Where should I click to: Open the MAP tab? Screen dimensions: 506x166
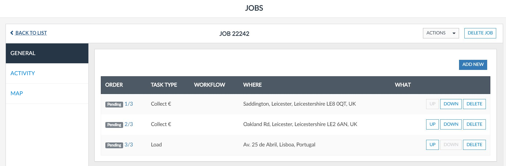tap(17, 93)
